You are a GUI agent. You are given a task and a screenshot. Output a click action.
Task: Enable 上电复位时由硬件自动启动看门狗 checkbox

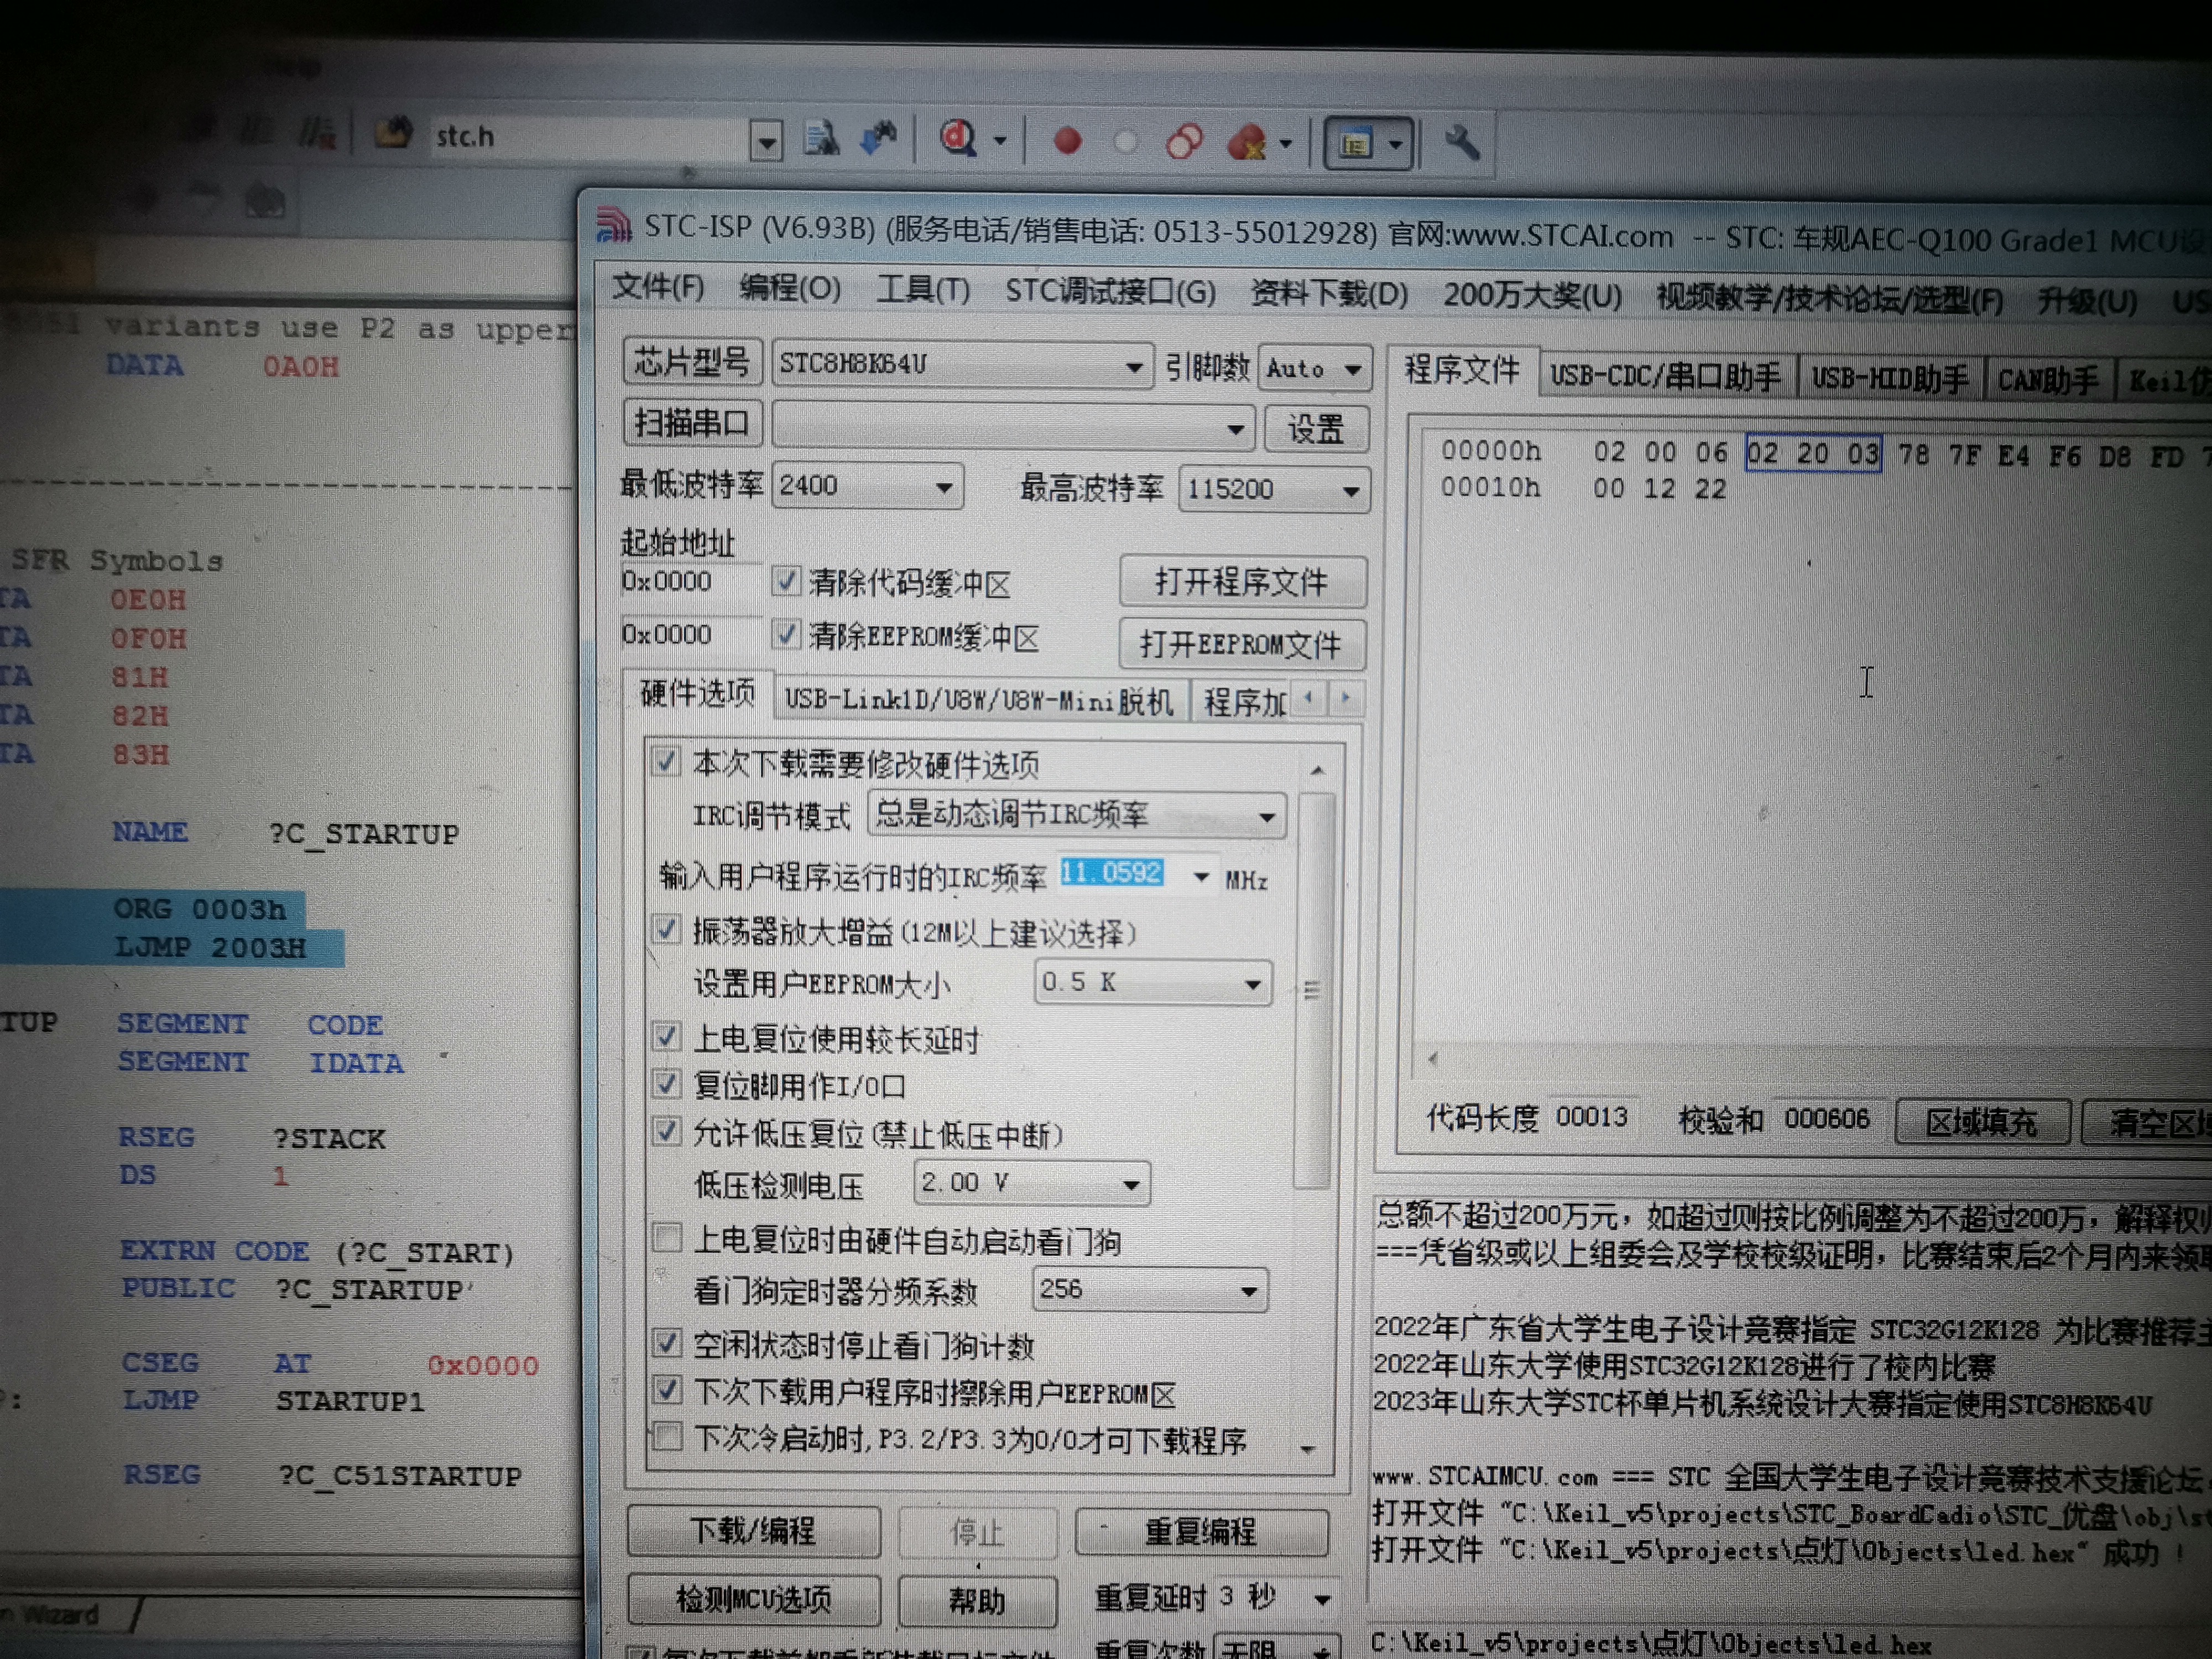click(x=666, y=1238)
